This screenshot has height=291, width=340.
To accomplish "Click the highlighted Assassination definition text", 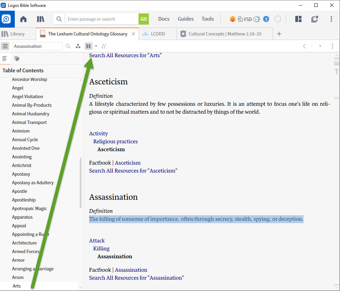I will (196, 219).
